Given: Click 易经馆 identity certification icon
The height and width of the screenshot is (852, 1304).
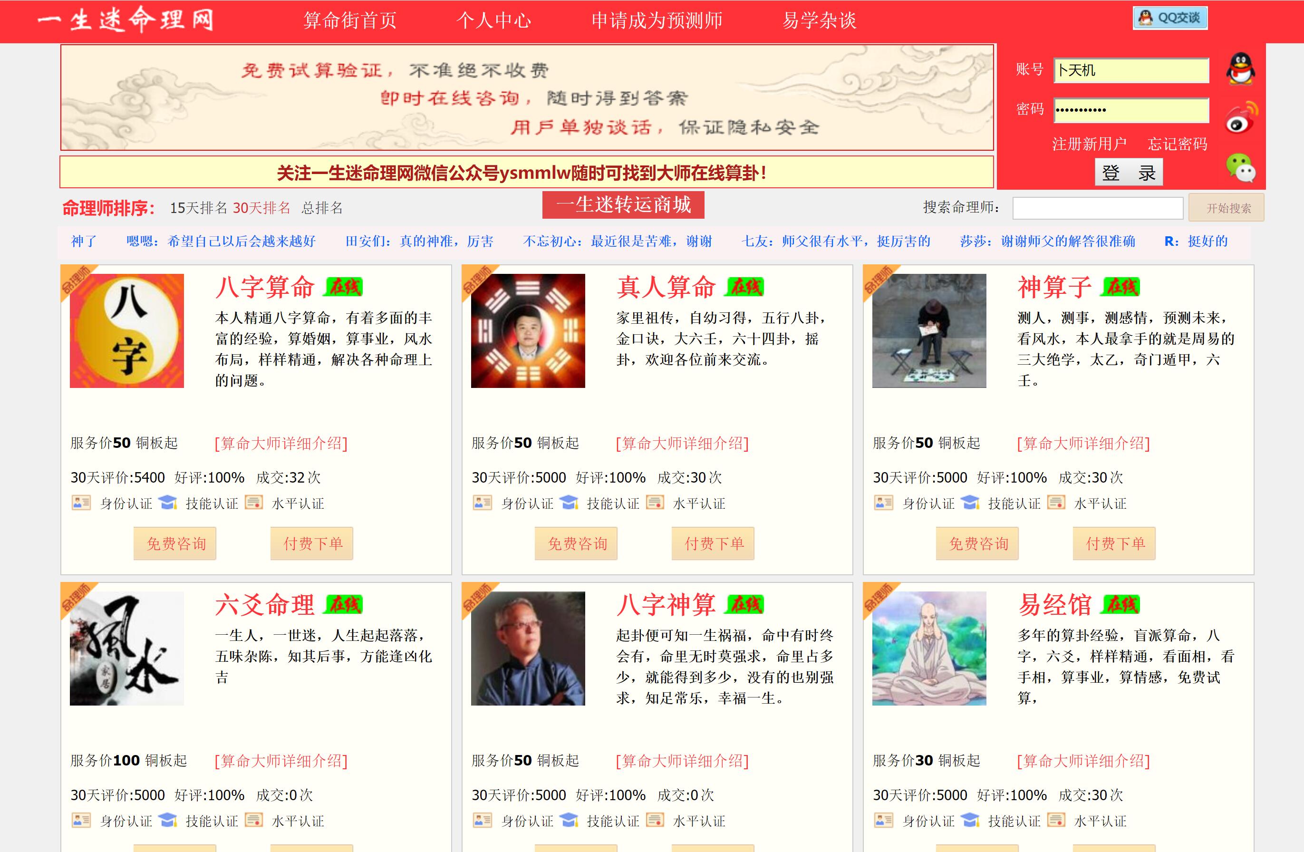Looking at the screenshot, I should pyautogui.click(x=883, y=820).
